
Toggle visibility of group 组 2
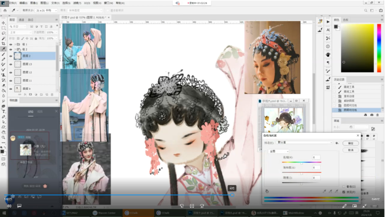[x=10, y=49]
